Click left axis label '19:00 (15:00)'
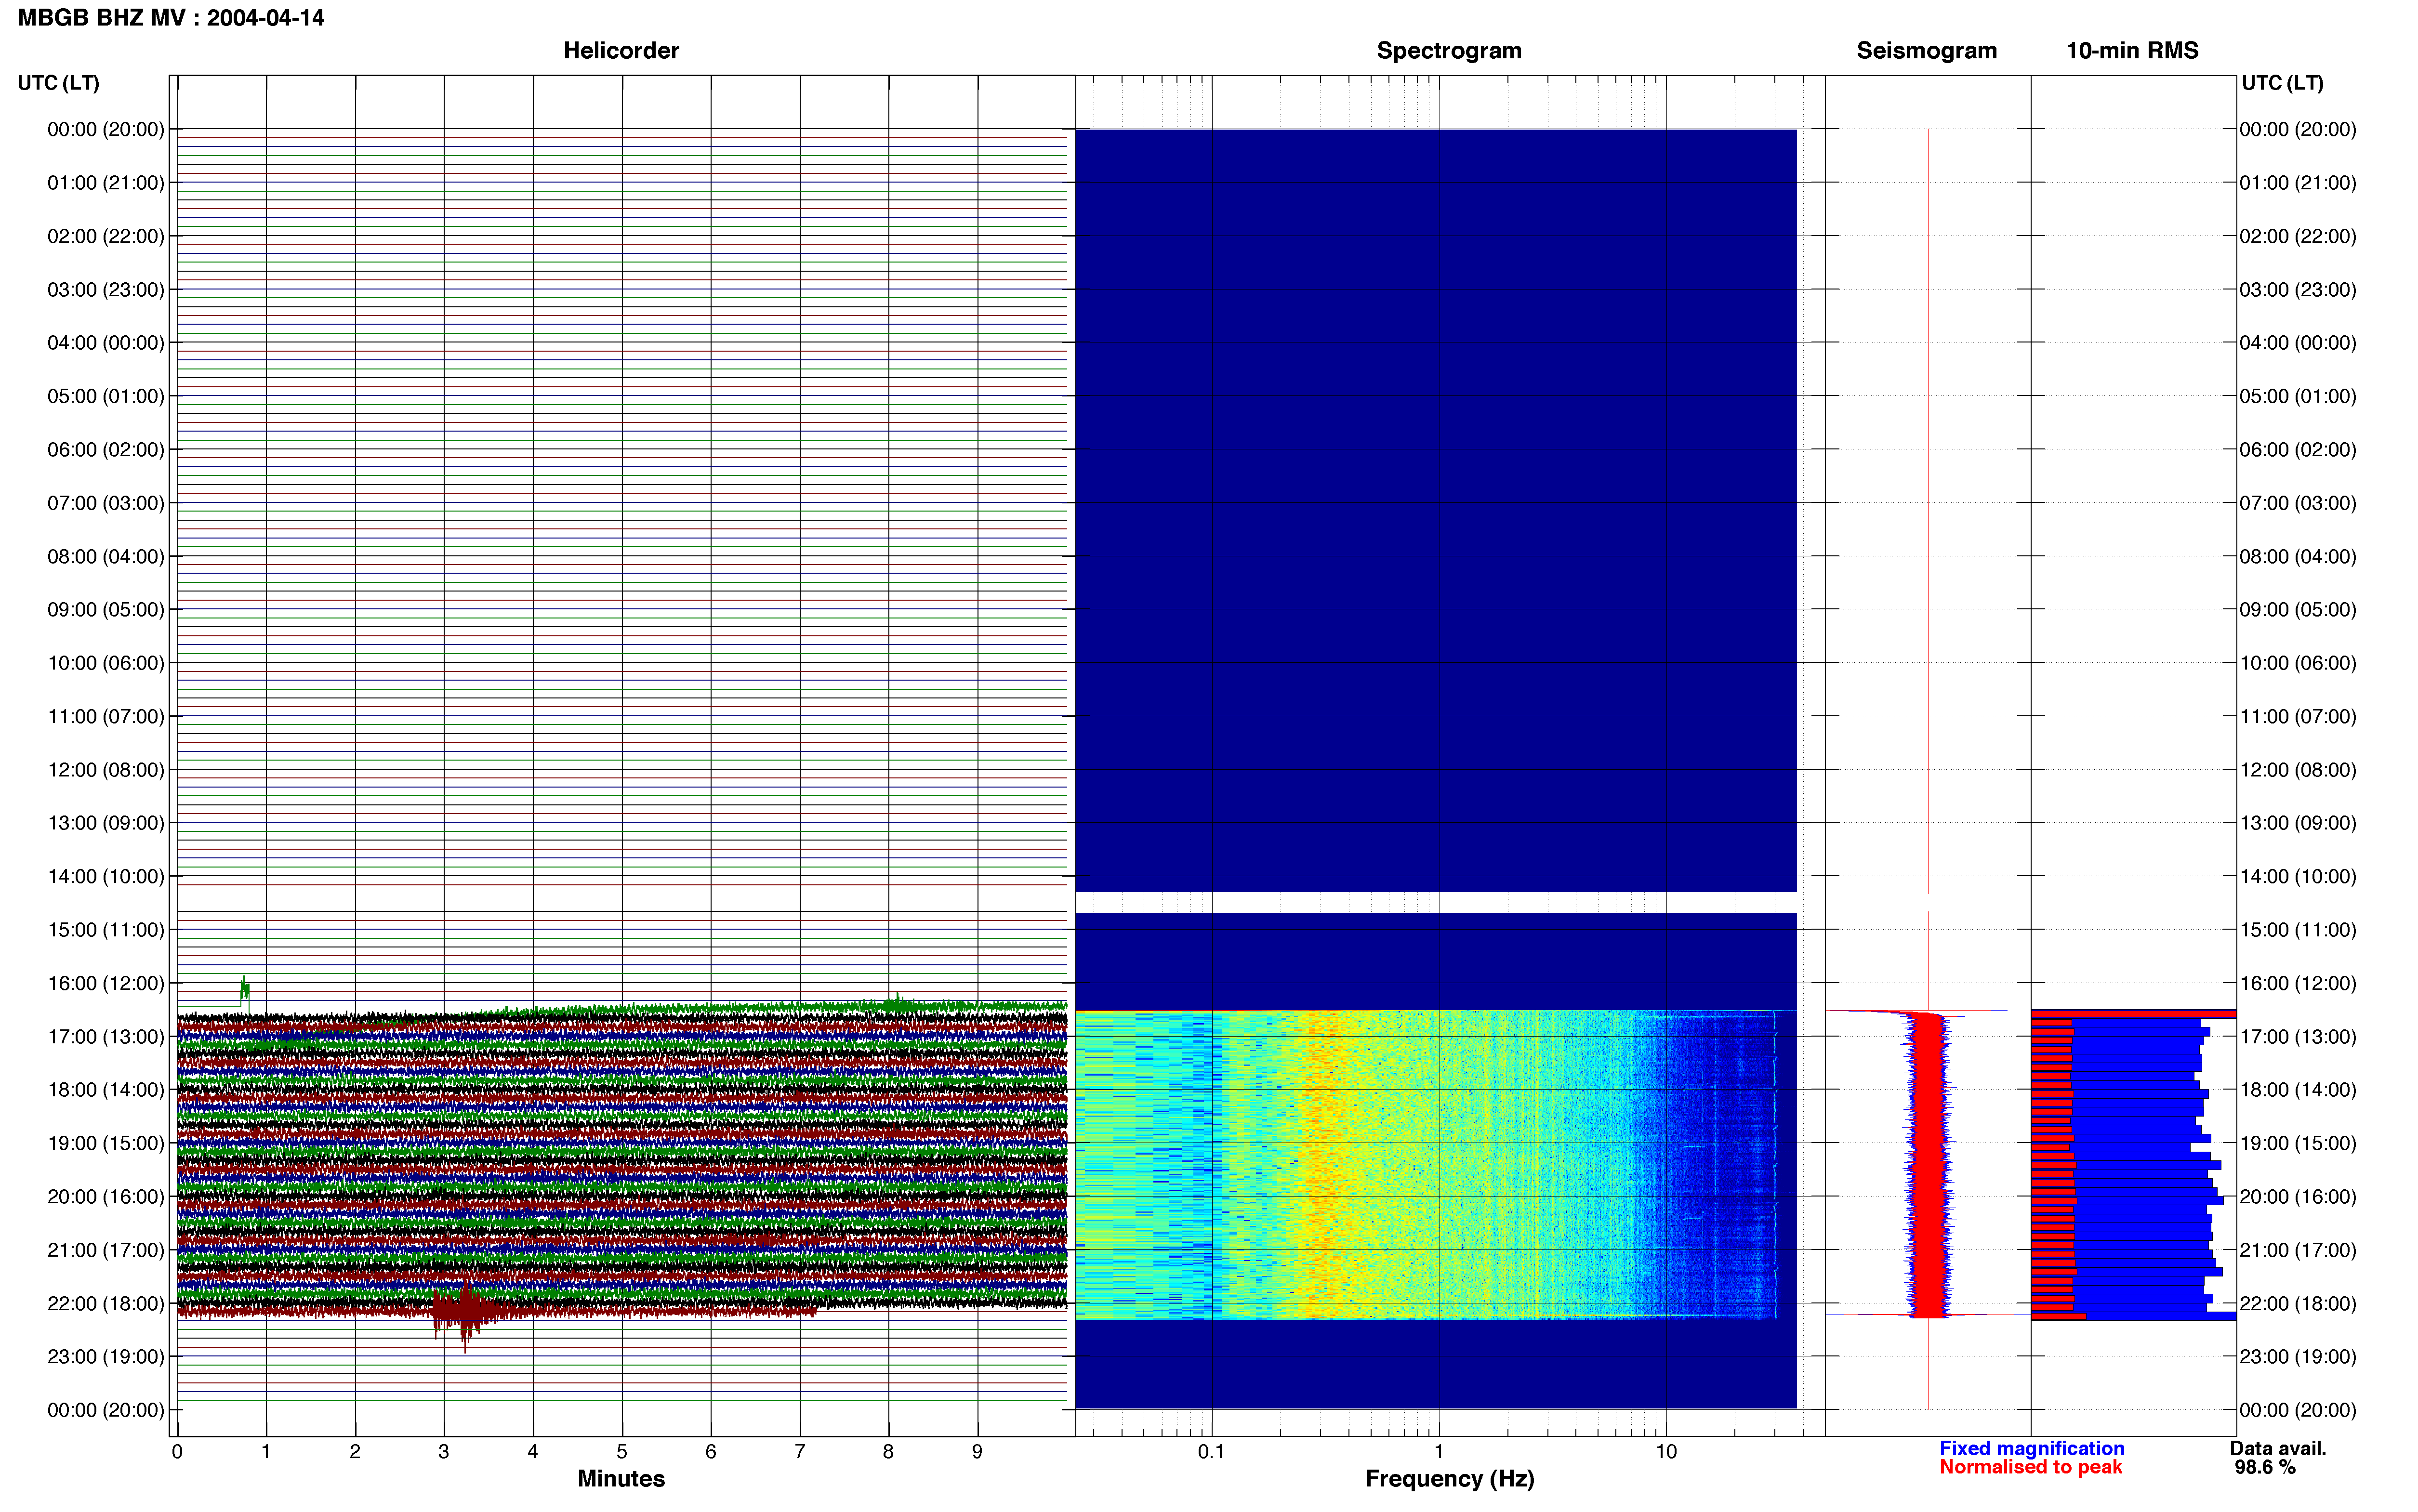 pos(106,1143)
